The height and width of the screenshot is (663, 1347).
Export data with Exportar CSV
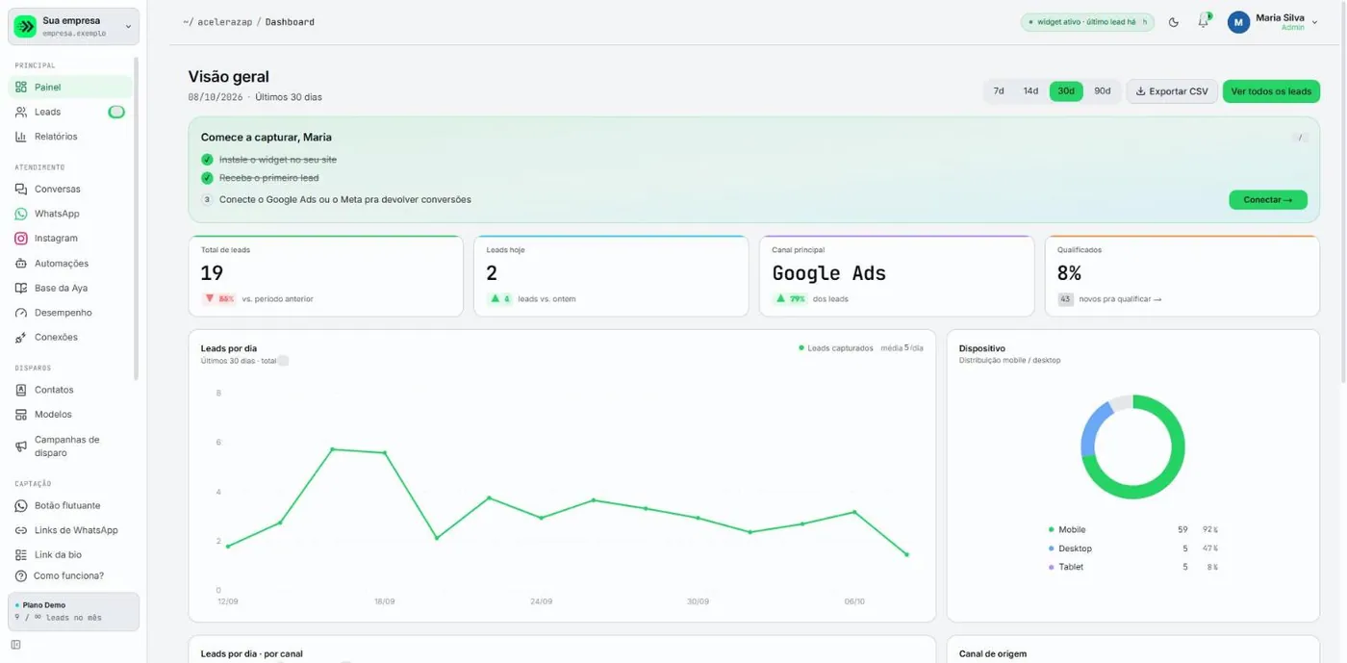(1172, 91)
